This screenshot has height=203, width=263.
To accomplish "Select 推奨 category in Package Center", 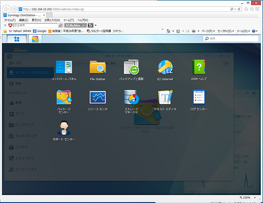I will coord(30,103).
